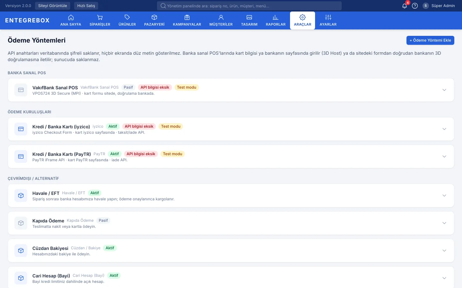Image resolution: width=462 pixels, height=288 pixels.
Task: Expand the Kredi / Banka Kartı (iyzico) row
Action: tap(444, 129)
